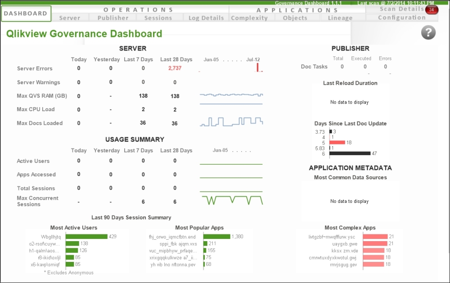Click the Most Common Data Sources heading
This screenshot has width=450, height=283.
[x=351, y=177]
